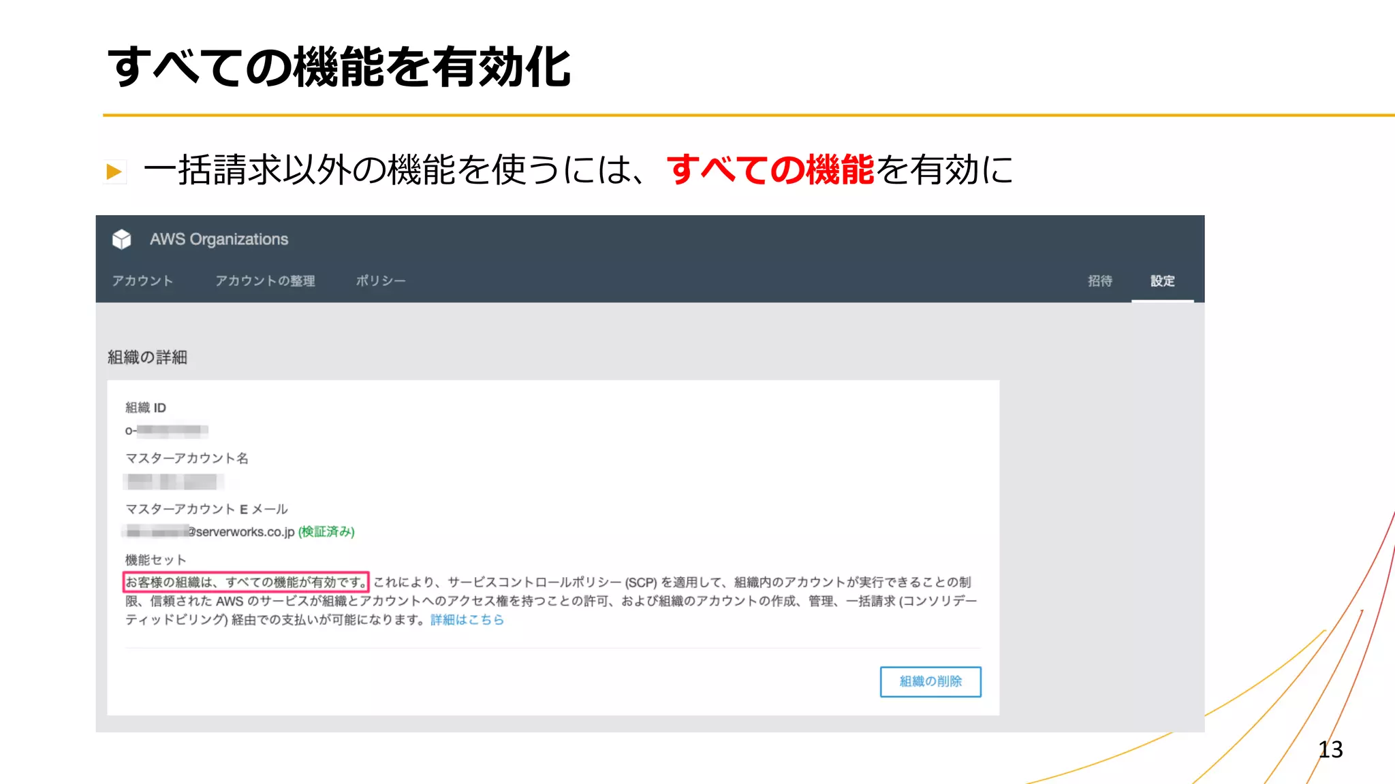Open the アカウント tab
Image resolution: width=1395 pixels, height=784 pixels.
[x=142, y=280]
